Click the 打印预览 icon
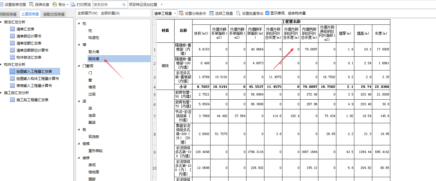This screenshot has height=181, width=436. tap(73, 5)
